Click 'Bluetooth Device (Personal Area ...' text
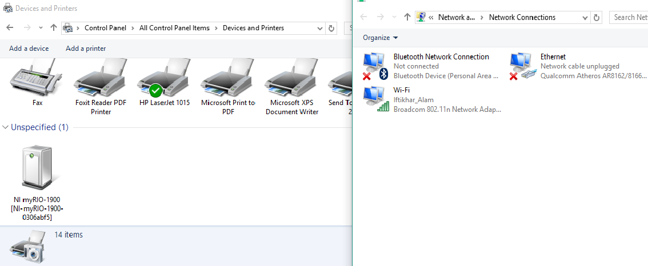The width and height of the screenshot is (648, 266). pos(447,75)
